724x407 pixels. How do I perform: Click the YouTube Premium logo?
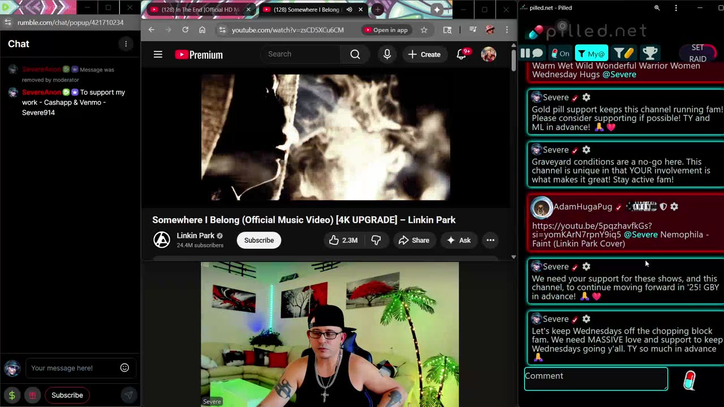199,55
